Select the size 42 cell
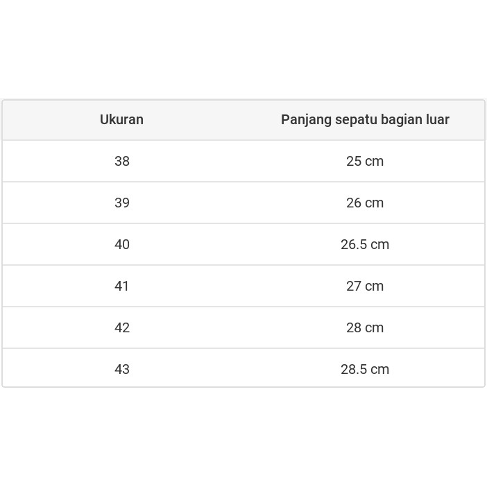This screenshot has width=487, height=487. 122,327
